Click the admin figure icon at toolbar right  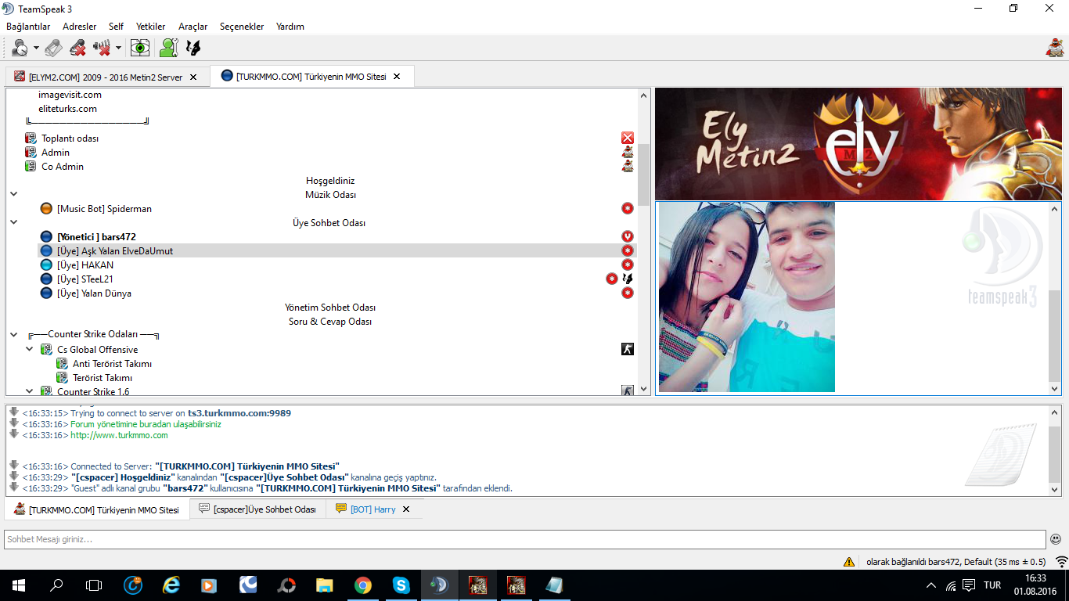(x=1054, y=48)
